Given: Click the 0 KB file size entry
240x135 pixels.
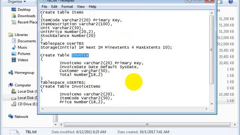Looking at the screenshot, I should coord(230,88).
